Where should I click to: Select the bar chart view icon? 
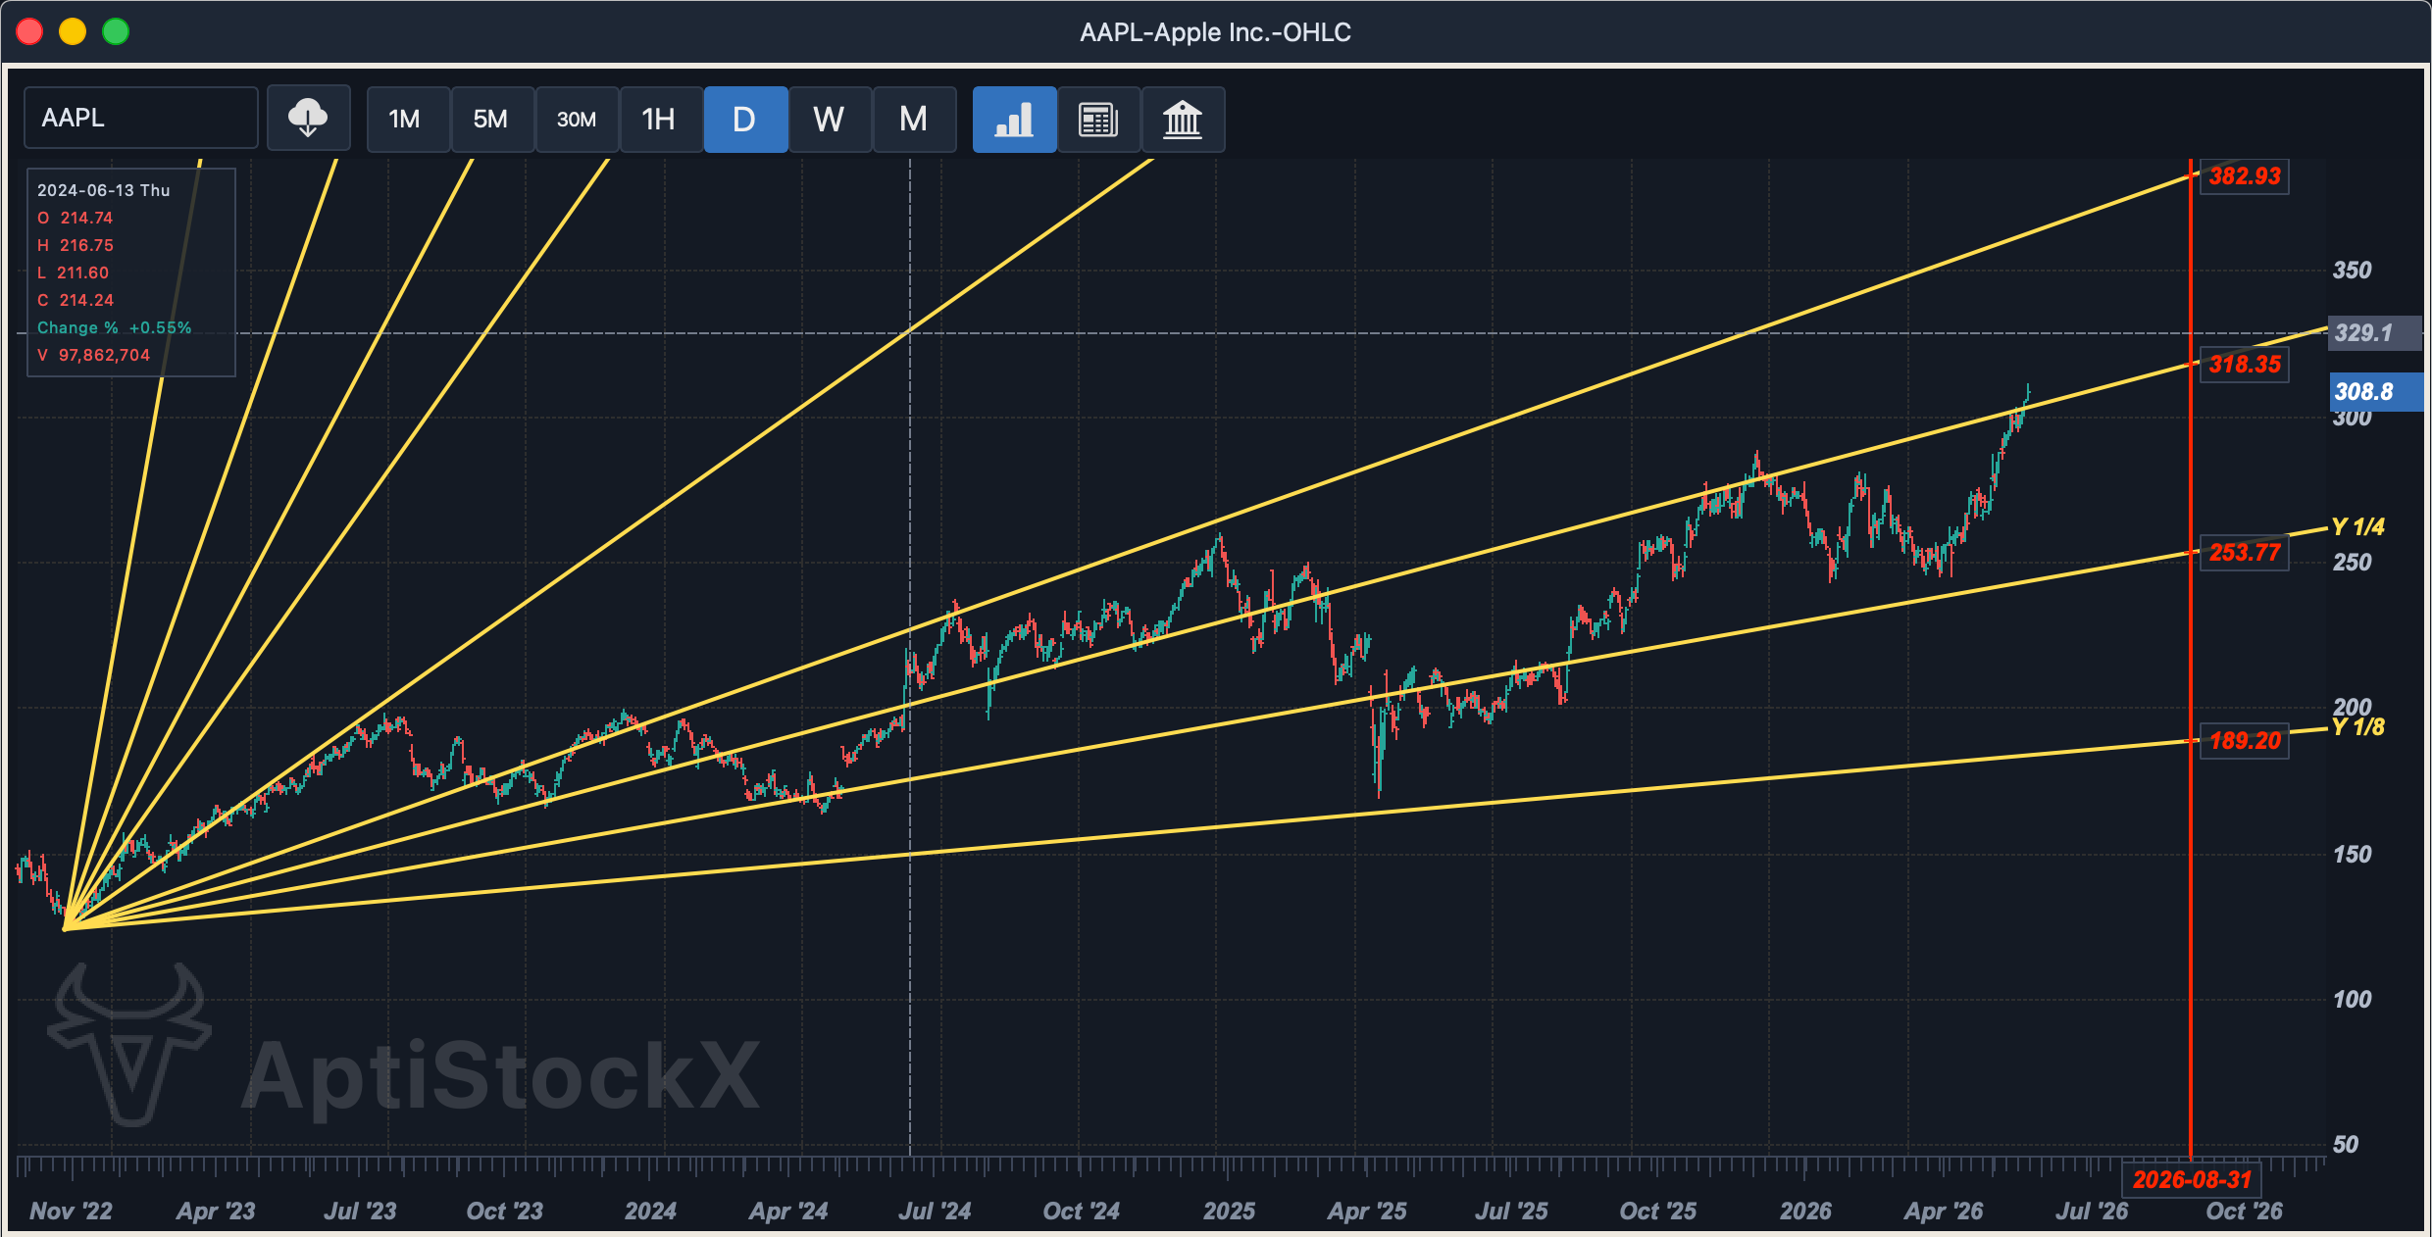1014,119
